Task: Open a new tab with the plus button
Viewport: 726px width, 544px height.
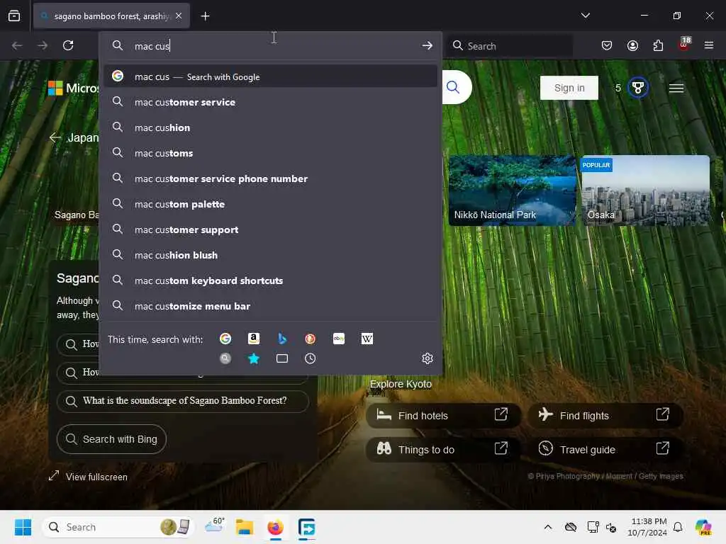Action: 205,16
